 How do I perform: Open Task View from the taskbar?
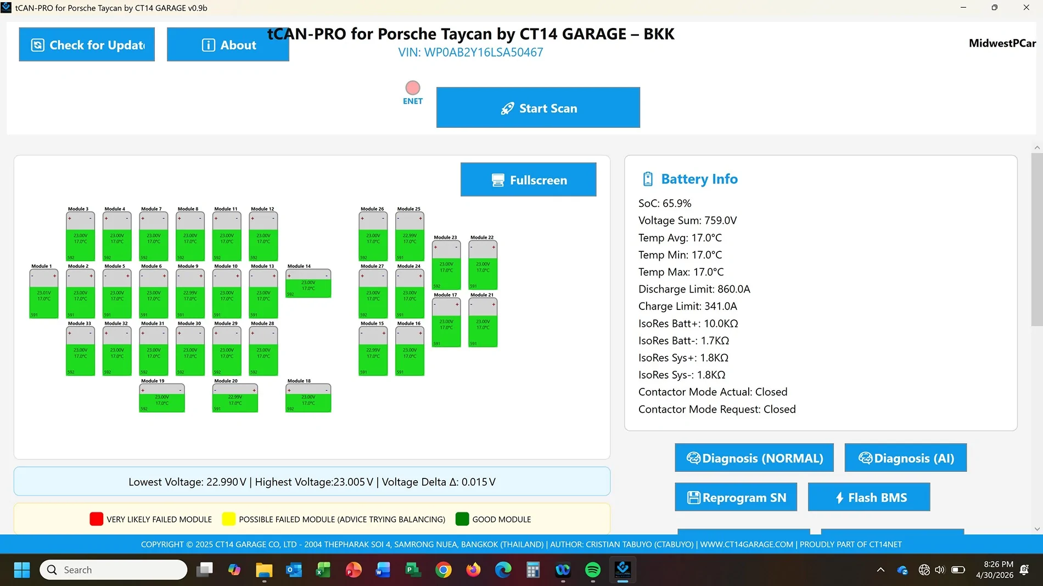pyautogui.click(x=205, y=570)
